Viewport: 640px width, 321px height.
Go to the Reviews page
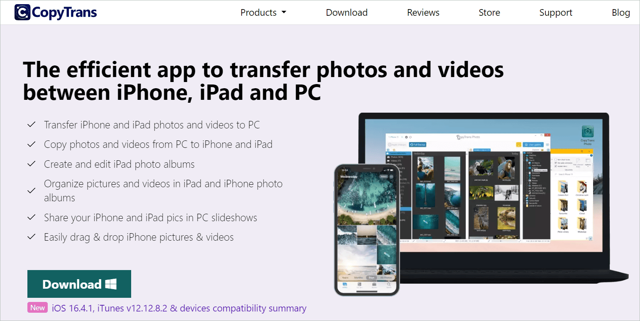tap(423, 12)
